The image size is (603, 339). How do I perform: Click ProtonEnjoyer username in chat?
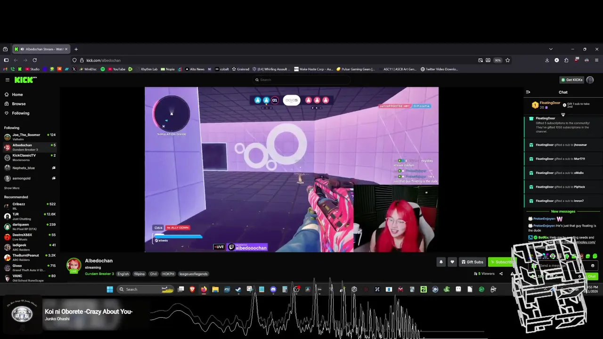tap(544, 218)
